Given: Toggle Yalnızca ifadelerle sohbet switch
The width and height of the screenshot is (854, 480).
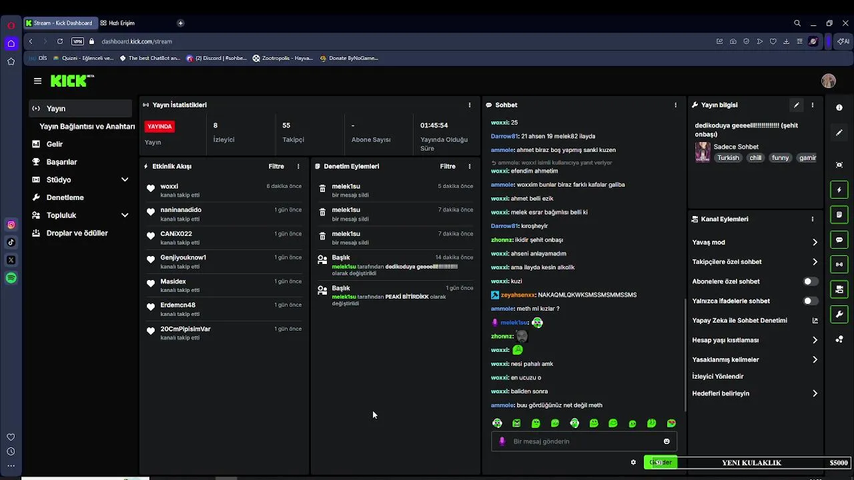Looking at the screenshot, I should (810, 301).
